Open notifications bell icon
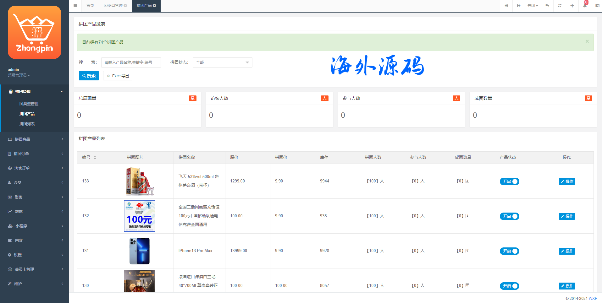 (585, 6)
